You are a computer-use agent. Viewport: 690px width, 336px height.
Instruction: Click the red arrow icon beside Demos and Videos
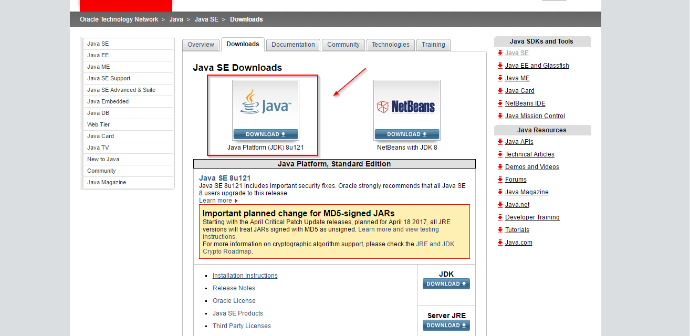500,167
